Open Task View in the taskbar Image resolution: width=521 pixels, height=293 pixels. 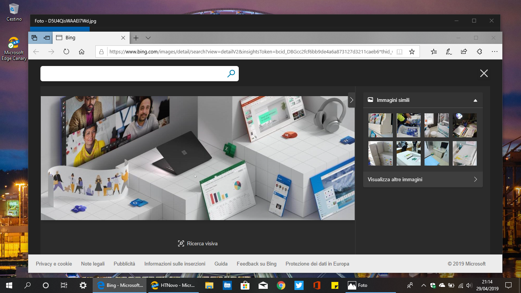coord(64,285)
